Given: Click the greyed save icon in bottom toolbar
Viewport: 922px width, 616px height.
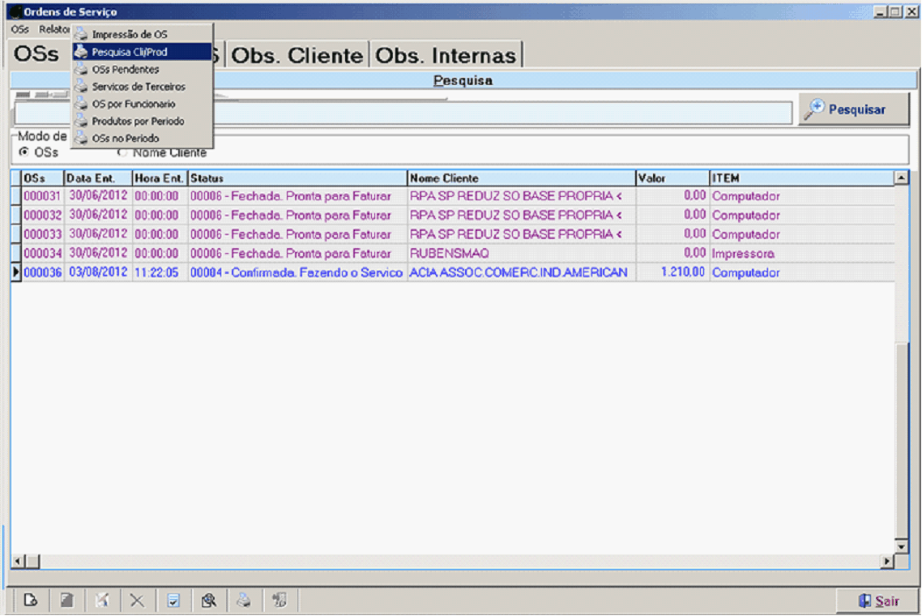Looking at the screenshot, I should click(x=66, y=601).
